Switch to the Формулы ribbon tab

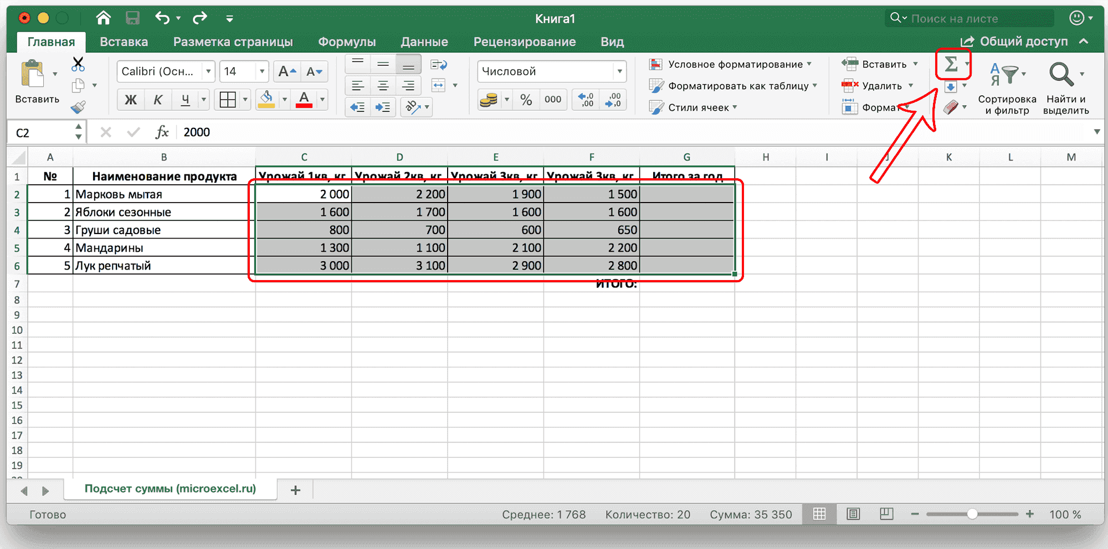tap(346, 42)
